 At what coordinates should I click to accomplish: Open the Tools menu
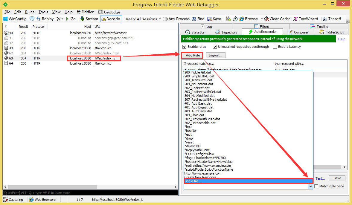coord(43,12)
